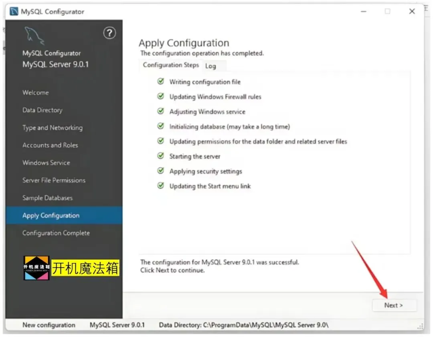Click green check beside Adjusting Windows service
The height and width of the screenshot is (337, 433).
click(x=160, y=111)
